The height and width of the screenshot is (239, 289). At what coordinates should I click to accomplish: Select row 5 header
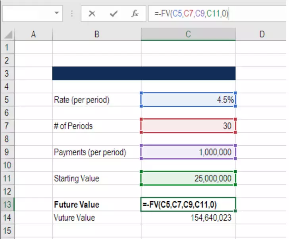click(8, 100)
